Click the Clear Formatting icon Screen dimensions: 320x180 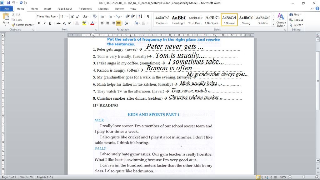tap(94, 17)
